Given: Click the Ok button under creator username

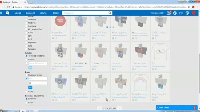Looking at the screenshot, I should pos(30,68).
